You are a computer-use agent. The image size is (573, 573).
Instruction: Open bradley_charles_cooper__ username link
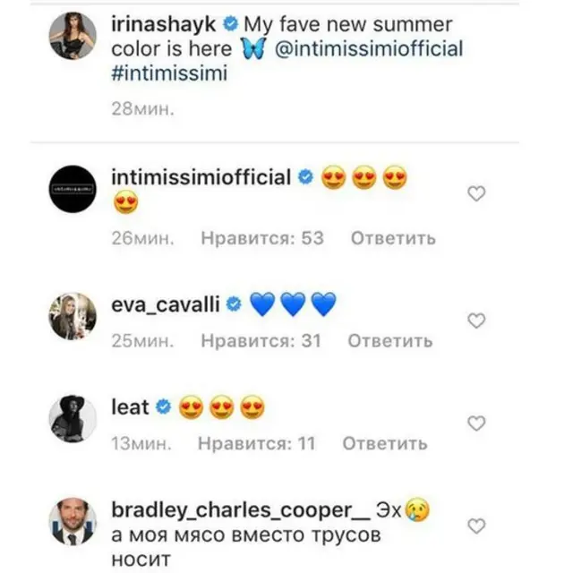241,510
